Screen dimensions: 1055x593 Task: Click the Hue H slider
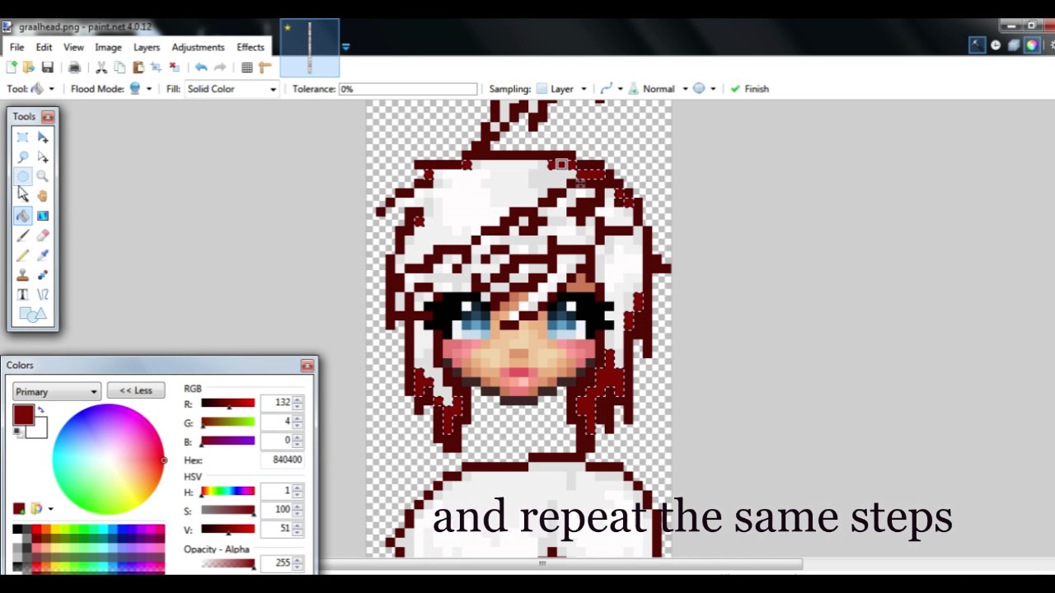coord(227,492)
